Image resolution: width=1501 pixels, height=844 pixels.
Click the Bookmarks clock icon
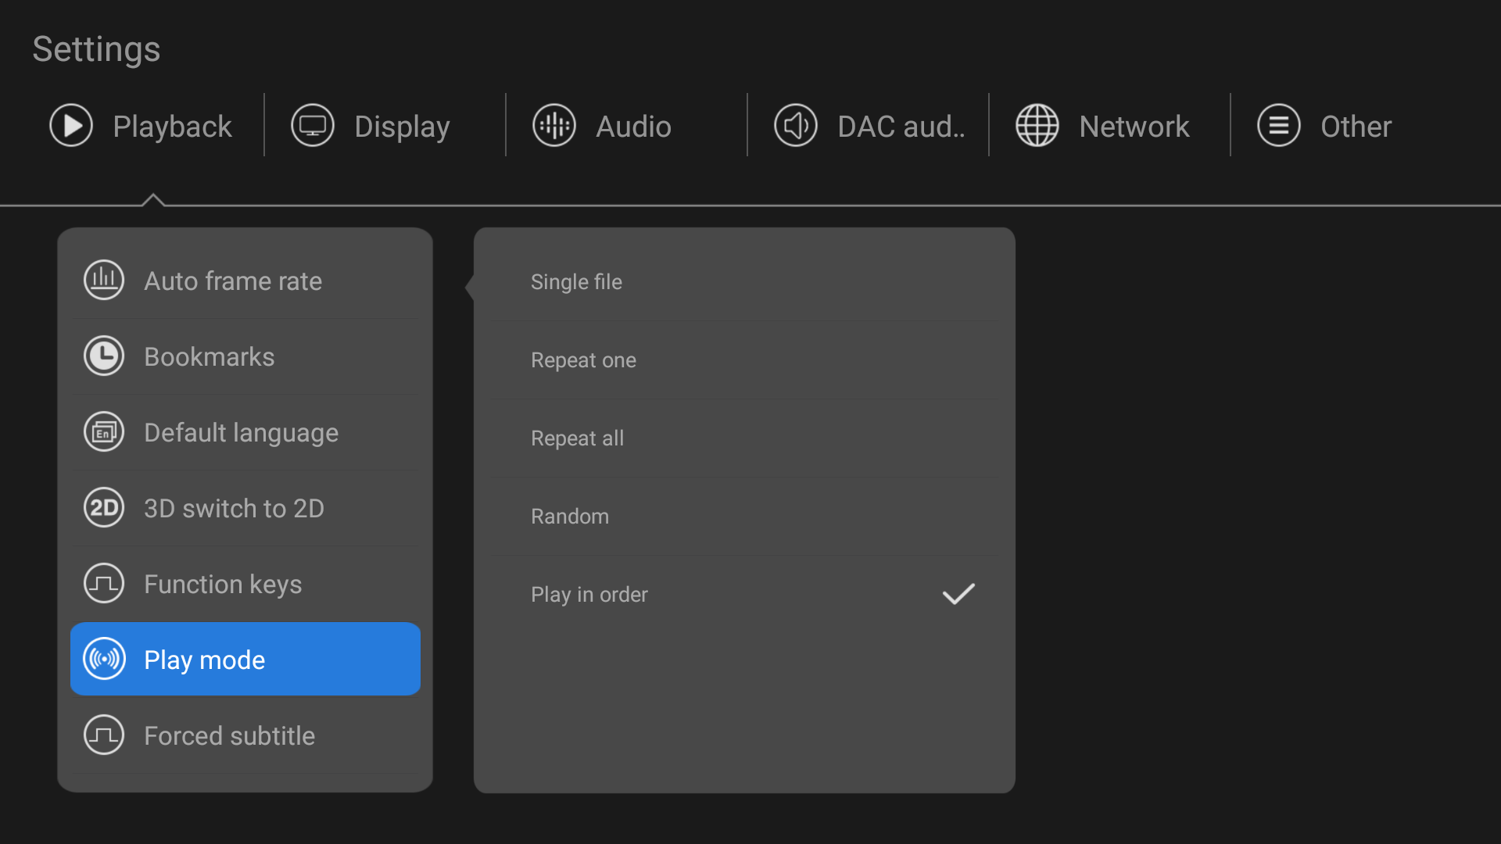coord(104,356)
